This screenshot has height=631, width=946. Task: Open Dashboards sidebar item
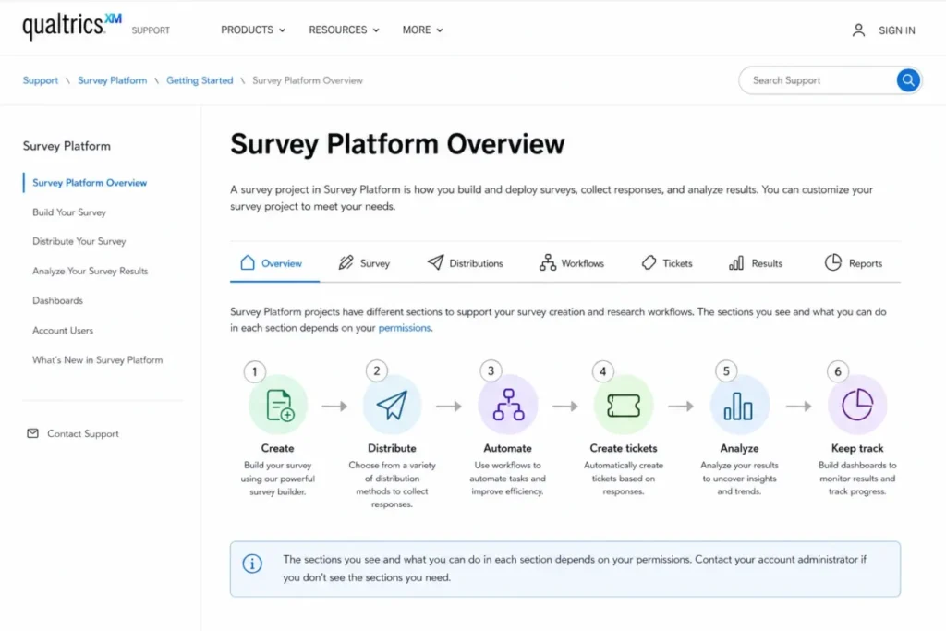coord(58,300)
